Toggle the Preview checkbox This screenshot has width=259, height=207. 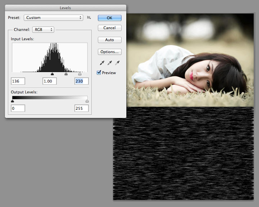pos(99,73)
